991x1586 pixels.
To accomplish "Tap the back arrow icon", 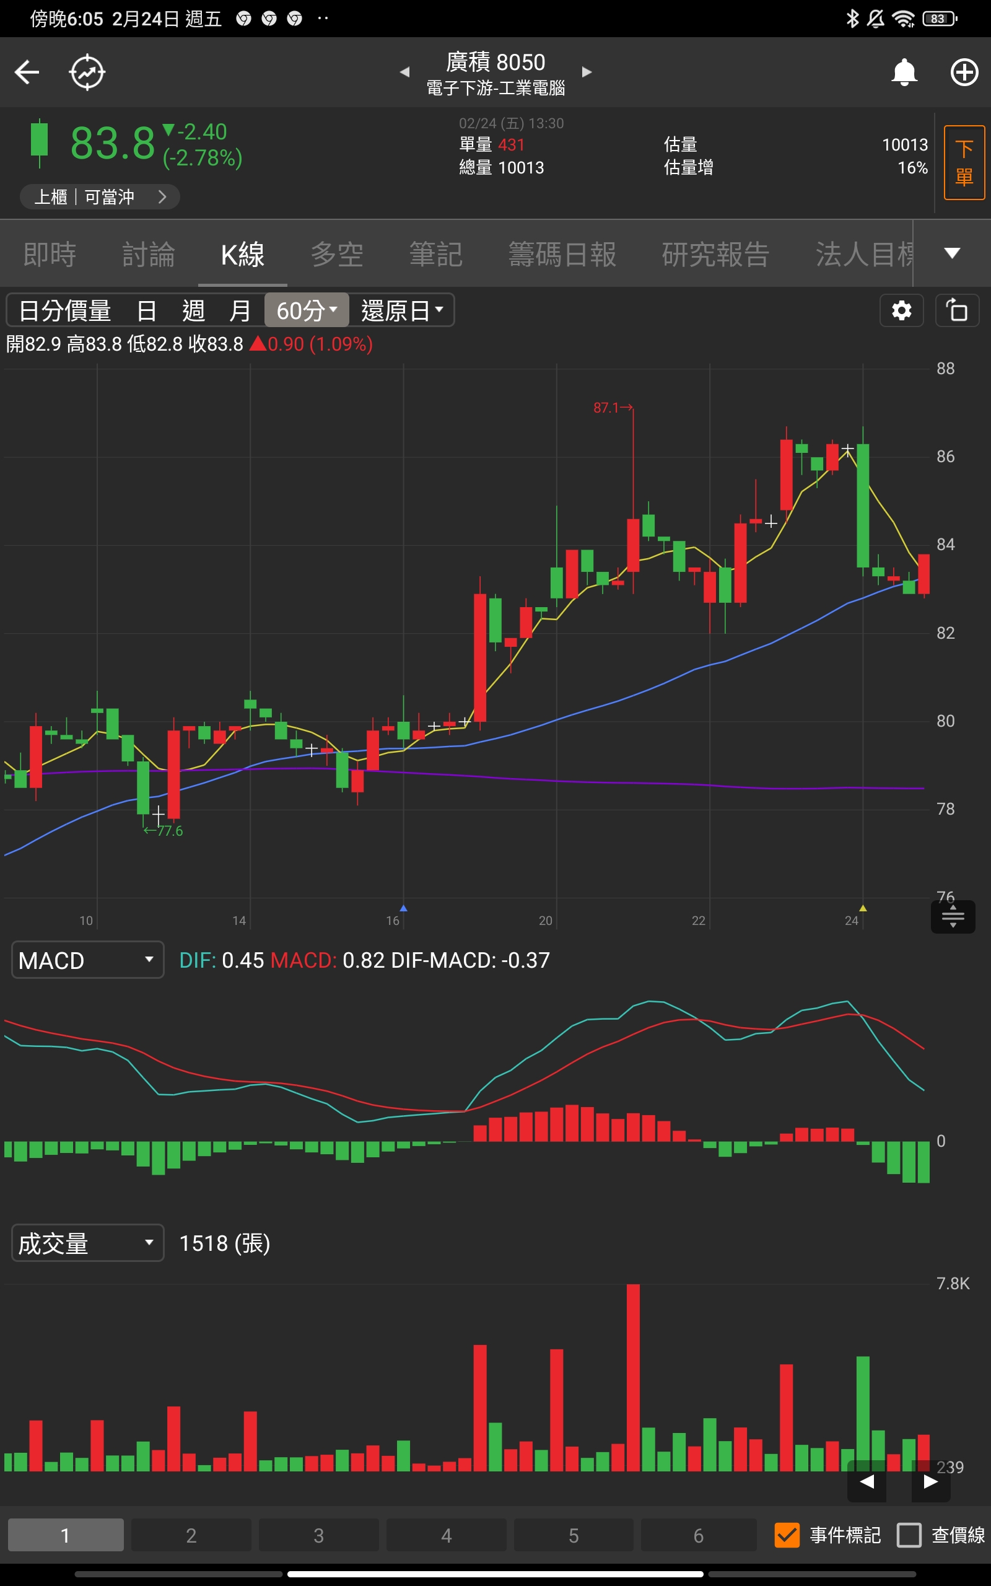I will pyautogui.click(x=27, y=72).
